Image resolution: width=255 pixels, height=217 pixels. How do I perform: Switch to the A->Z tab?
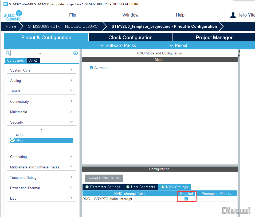[x=33, y=61]
